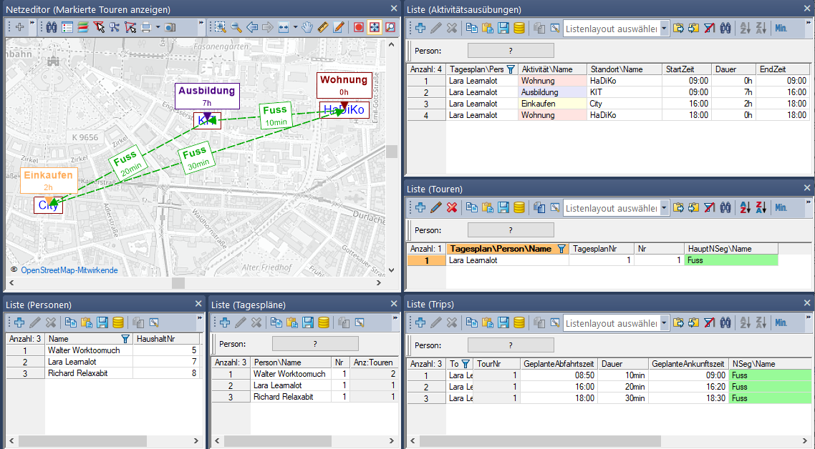Click the HauptNSeg\Name column header in Touren

(730, 249)
